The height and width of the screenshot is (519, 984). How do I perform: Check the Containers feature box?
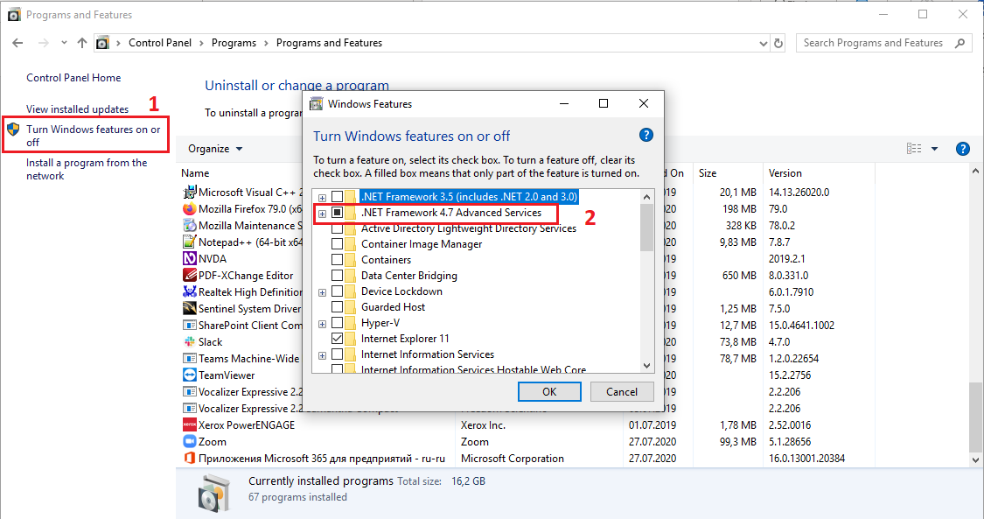[337, 259]
